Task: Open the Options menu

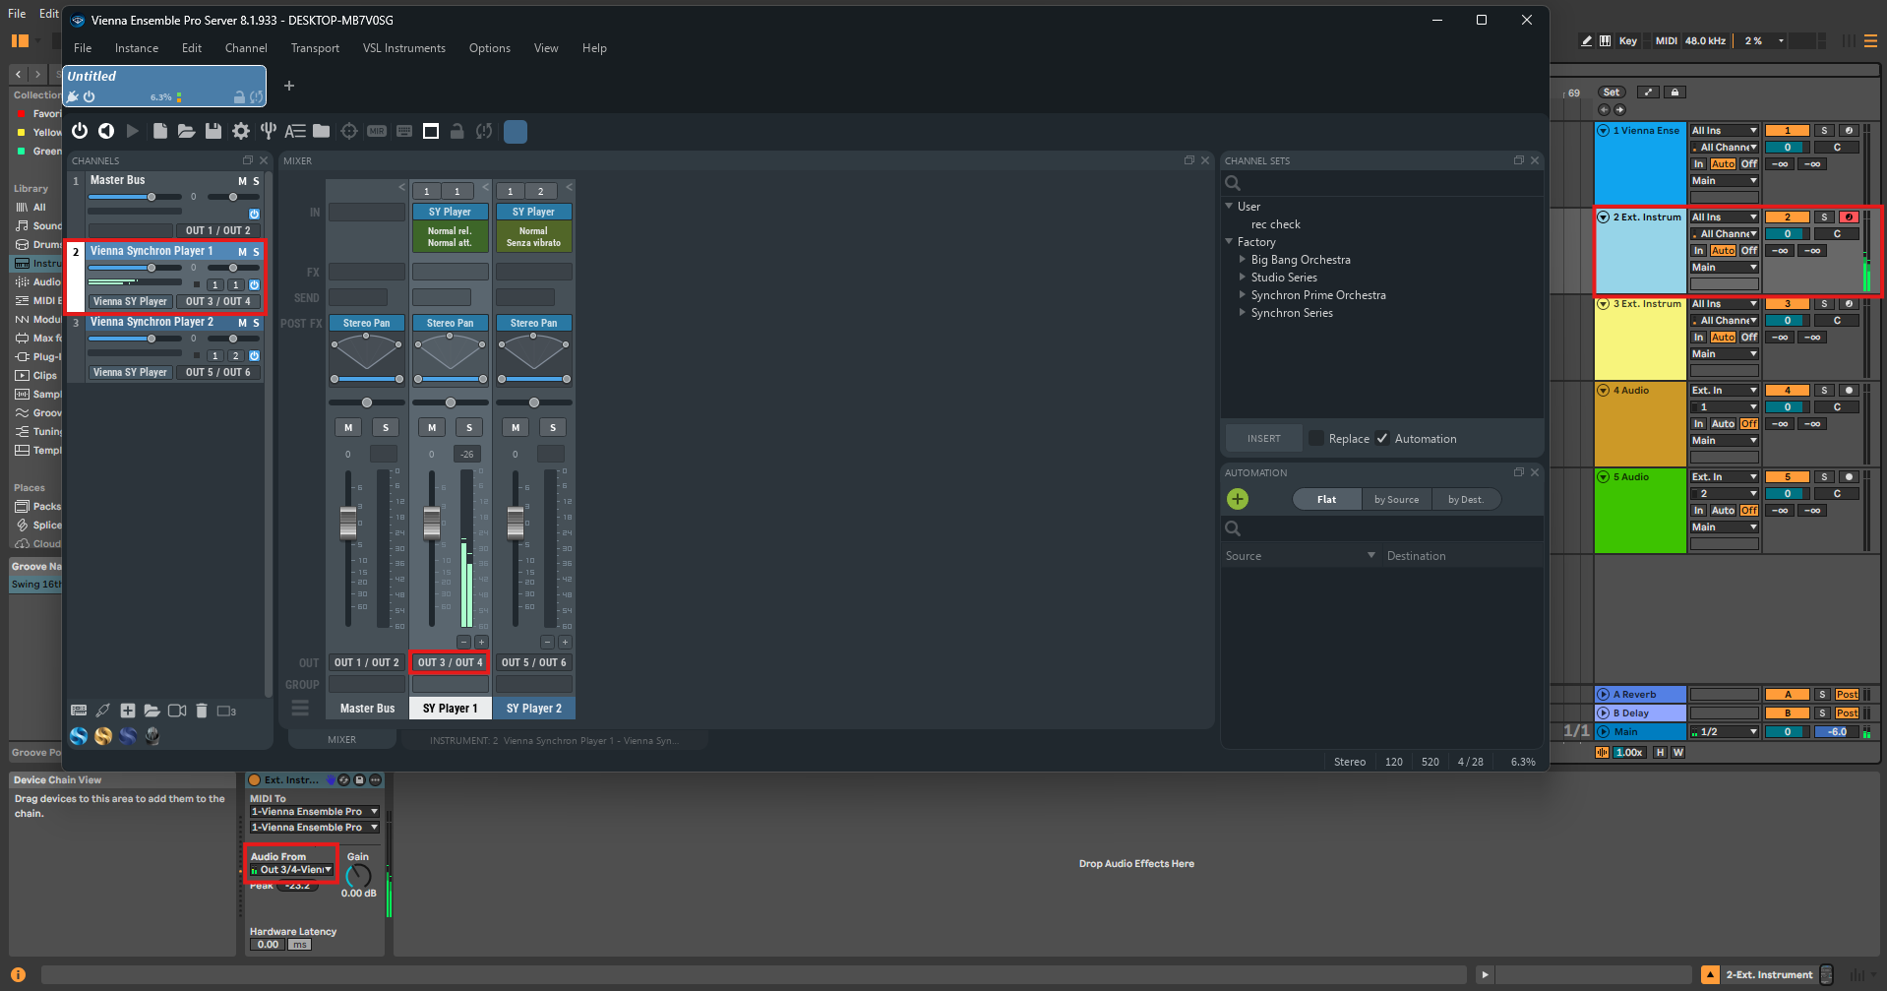Action: 490,48
